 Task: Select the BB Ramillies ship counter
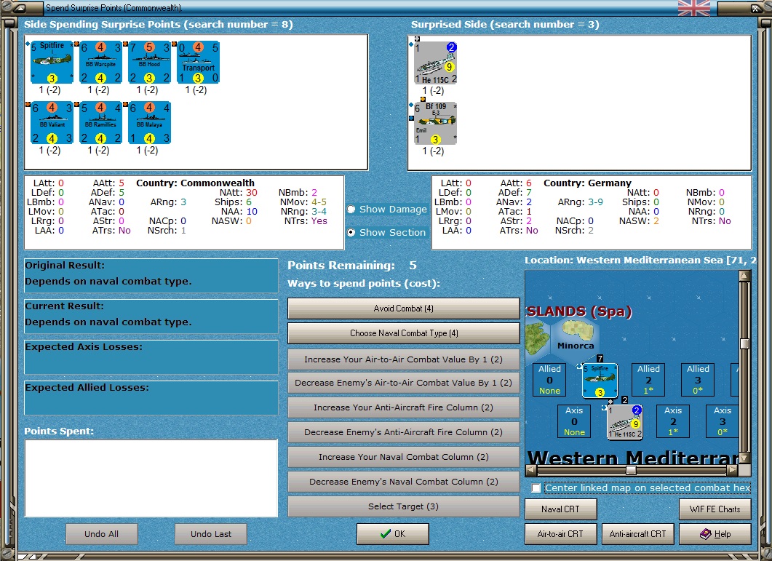coord(100,123)
